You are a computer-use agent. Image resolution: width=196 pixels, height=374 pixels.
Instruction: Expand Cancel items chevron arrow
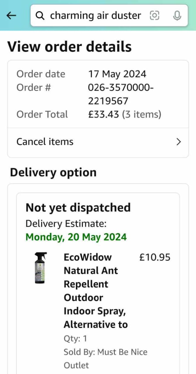coord(179,142)
